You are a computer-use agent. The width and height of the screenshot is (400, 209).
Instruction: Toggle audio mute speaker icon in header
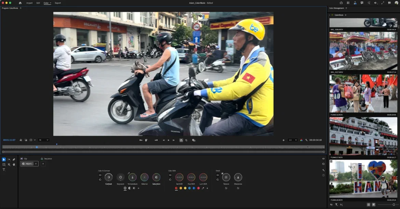[375, 3]
